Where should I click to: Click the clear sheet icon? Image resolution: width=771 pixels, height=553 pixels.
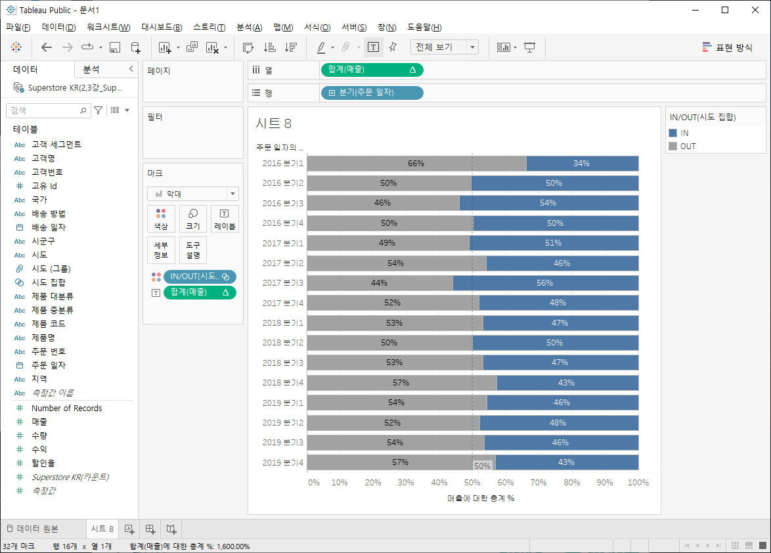point(212,47)
